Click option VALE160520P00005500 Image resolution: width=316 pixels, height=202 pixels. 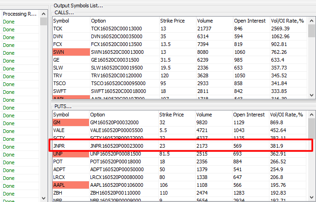(x=116, y=130)
